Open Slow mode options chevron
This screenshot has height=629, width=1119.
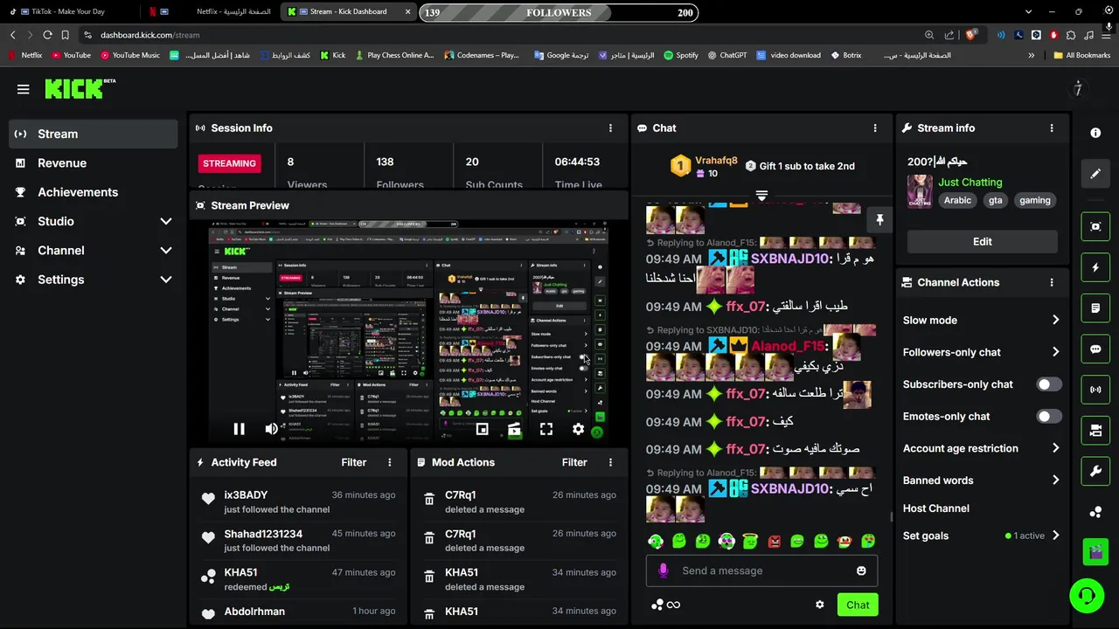(1055, 320)
